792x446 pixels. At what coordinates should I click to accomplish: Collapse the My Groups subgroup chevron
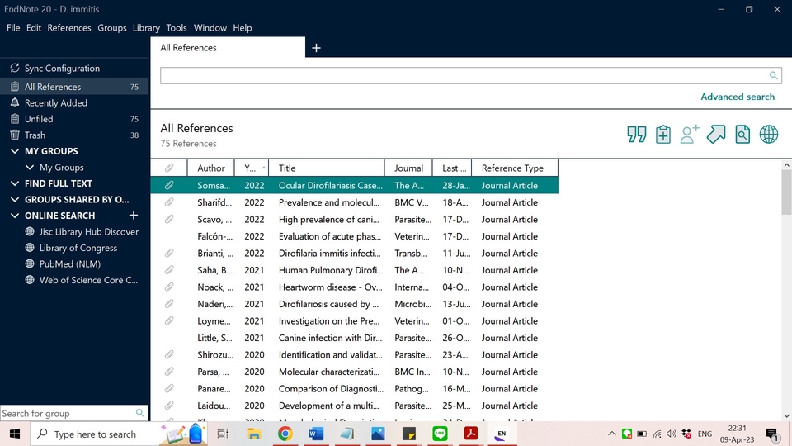[30, 168]
